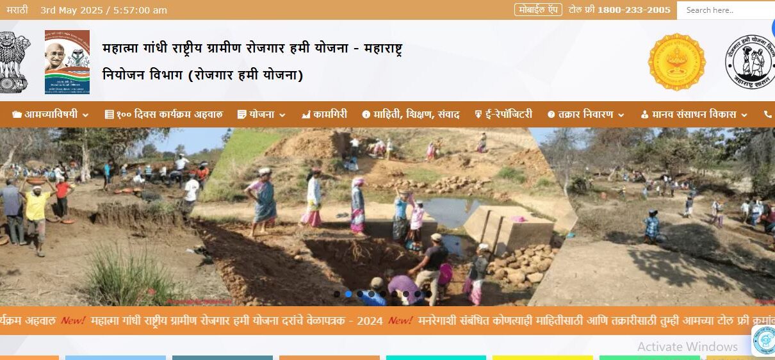Open the कामगिरी menu item

324,115
